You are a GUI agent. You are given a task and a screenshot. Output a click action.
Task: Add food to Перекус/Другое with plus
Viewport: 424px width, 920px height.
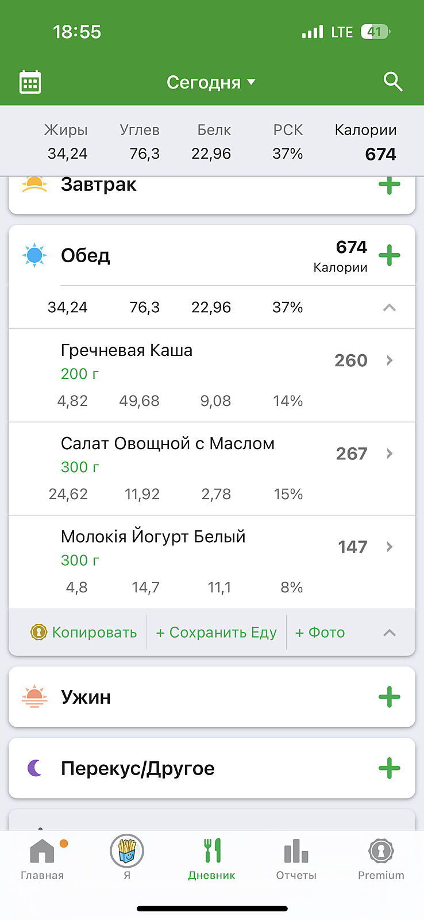pos(389,768)
